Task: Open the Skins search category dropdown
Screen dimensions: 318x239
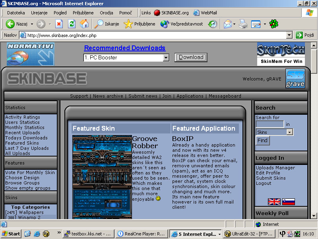Action: [x=289, y=132]
